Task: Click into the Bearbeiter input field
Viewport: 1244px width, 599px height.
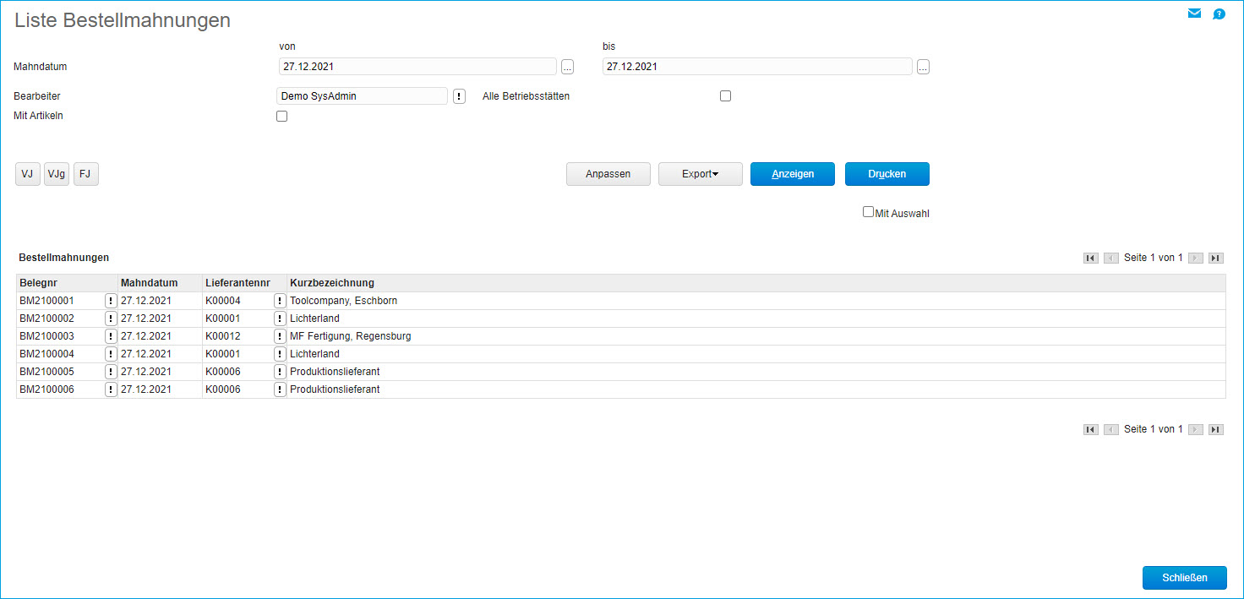Action: tap(362, 96)
